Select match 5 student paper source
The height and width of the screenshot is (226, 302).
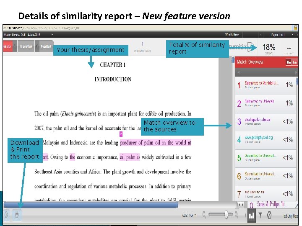266,158
